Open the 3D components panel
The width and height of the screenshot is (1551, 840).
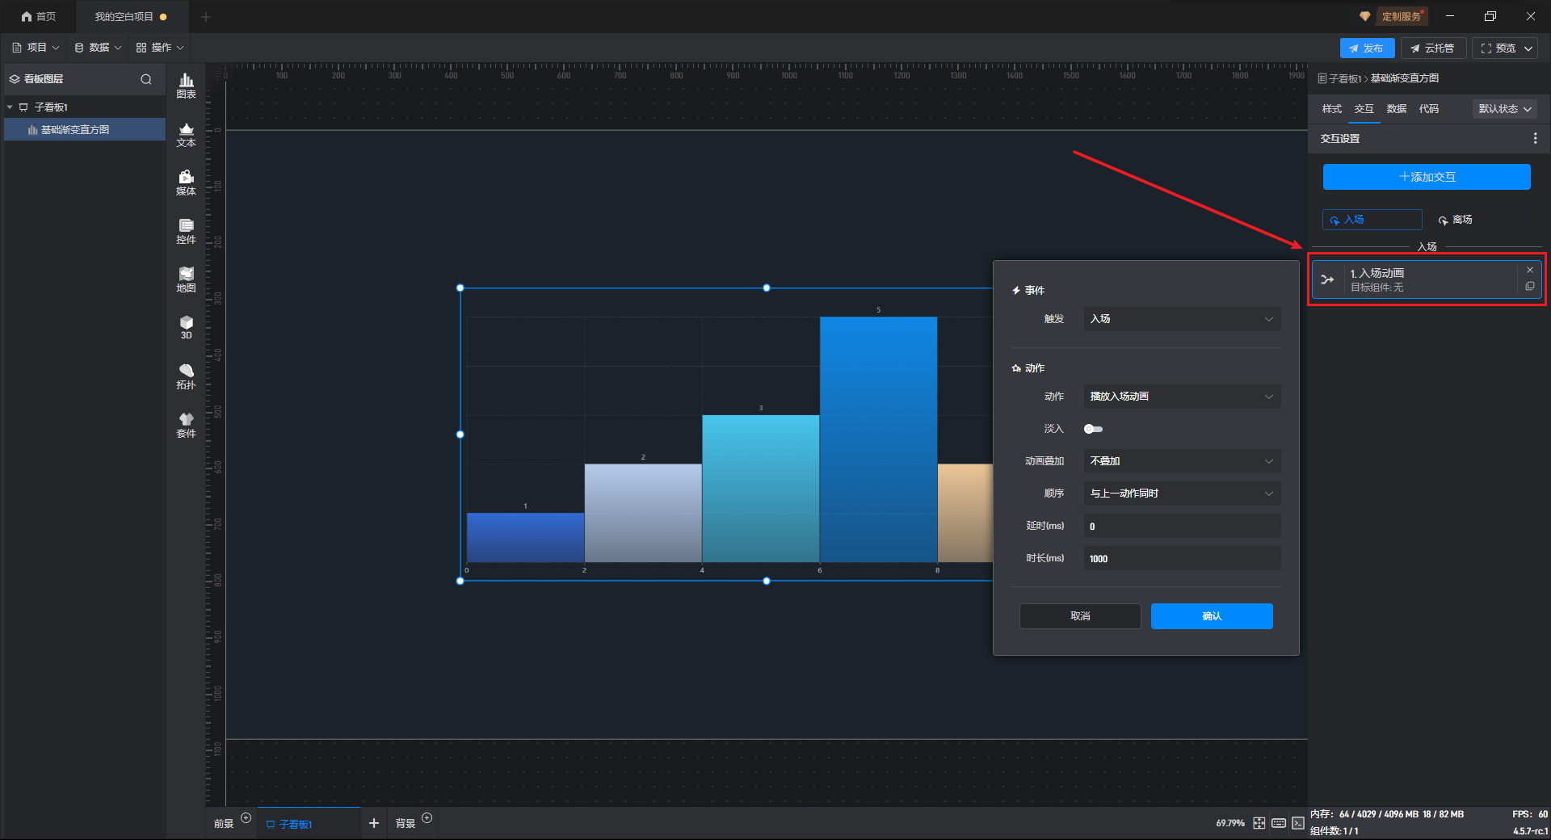[x=186, y=327]
